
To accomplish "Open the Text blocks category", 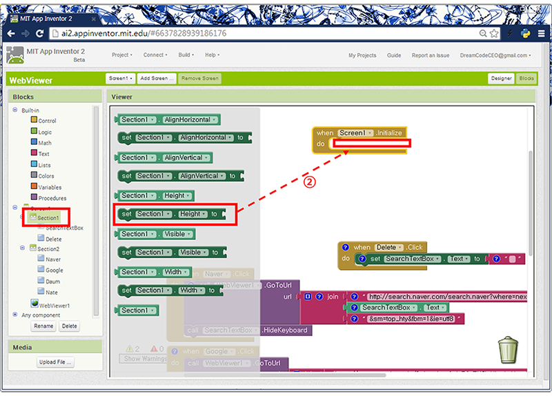I will 40,153.
